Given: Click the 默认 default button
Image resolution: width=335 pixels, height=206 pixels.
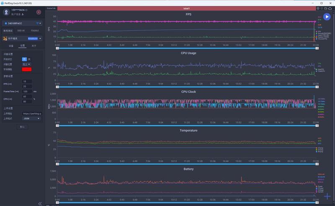Looking at the screenshot, I should [x=22, y=127].
